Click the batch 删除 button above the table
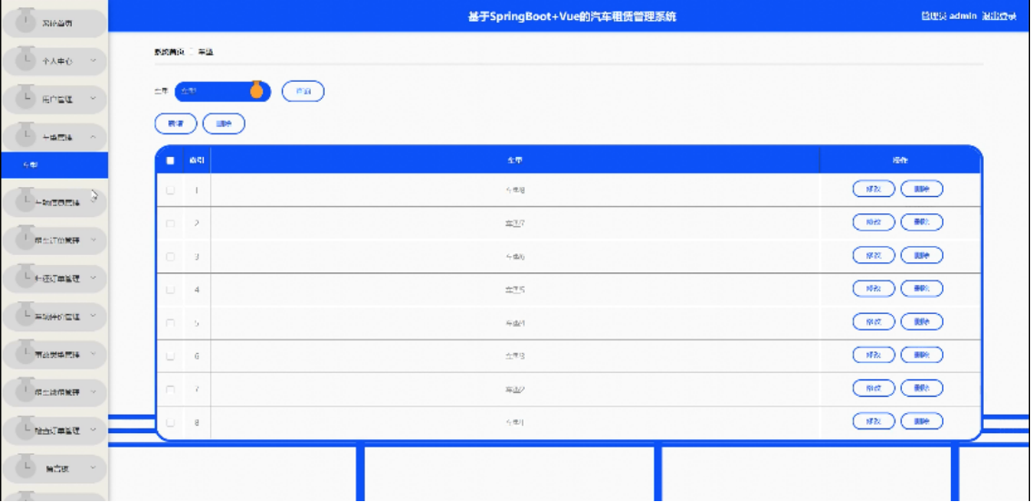This screenshot has height=502, width=1031. tap(224, 123)
